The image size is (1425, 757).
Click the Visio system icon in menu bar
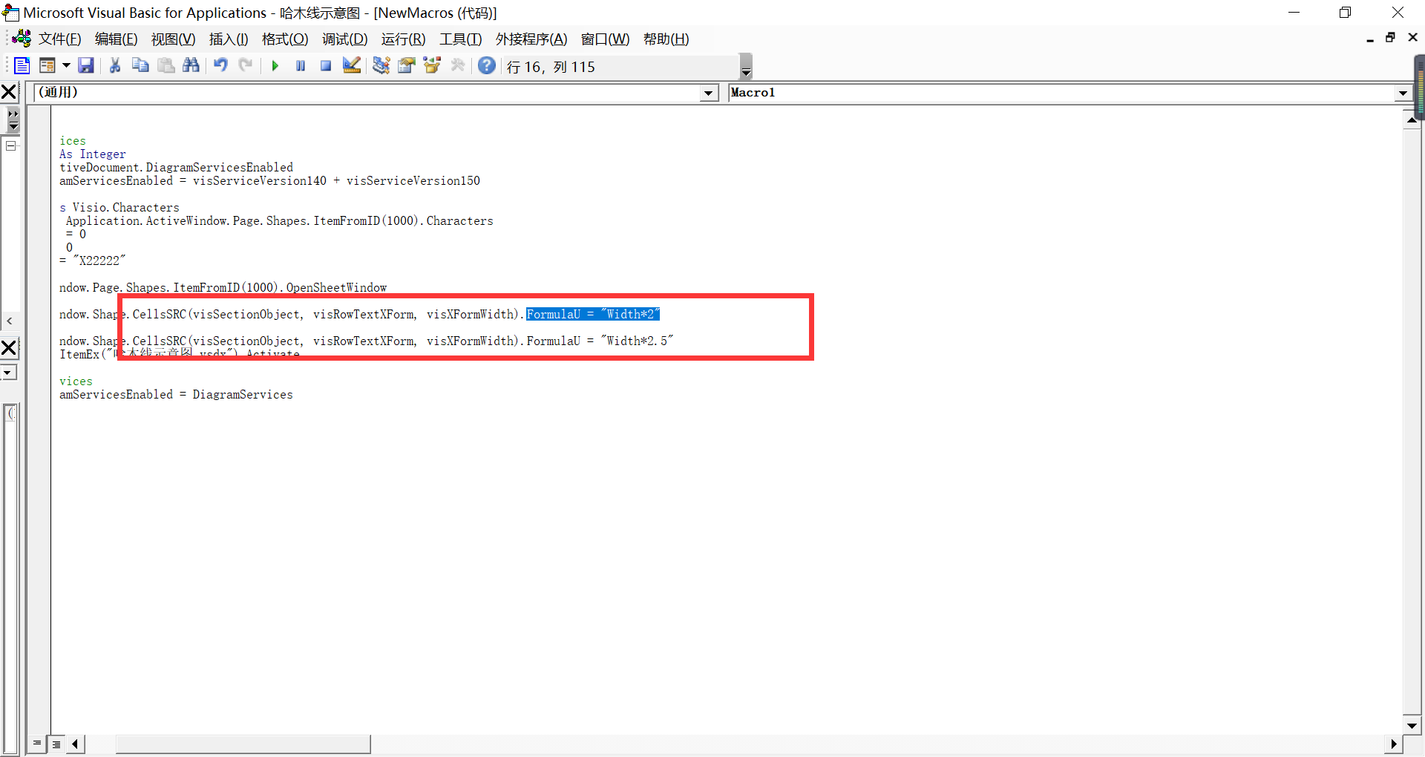[x=22, y=39]
